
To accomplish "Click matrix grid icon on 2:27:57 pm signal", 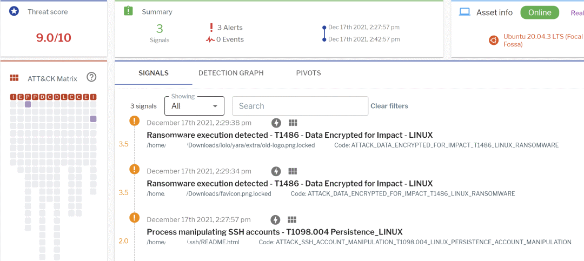I will pos(292,219).
